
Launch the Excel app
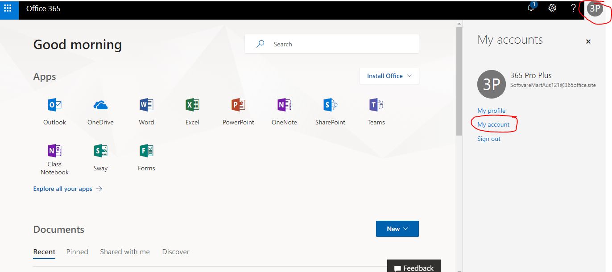(x=192, y=111)
